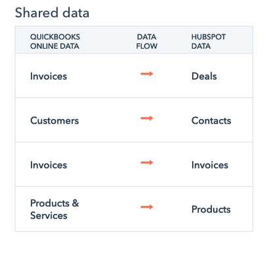Click the QUICKBOOKS word in the header
This screenshot has height=254, width=271.
(x=55, y=37)
